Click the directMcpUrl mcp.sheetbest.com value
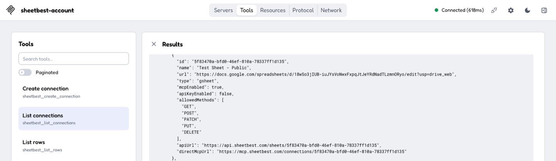The height and width of the screenshot is (161, 556). 312,152
